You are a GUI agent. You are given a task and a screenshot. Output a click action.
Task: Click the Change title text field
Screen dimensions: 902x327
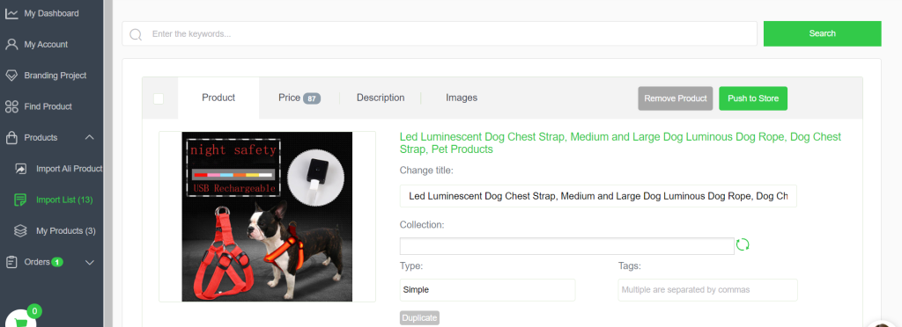pos(598,196)
